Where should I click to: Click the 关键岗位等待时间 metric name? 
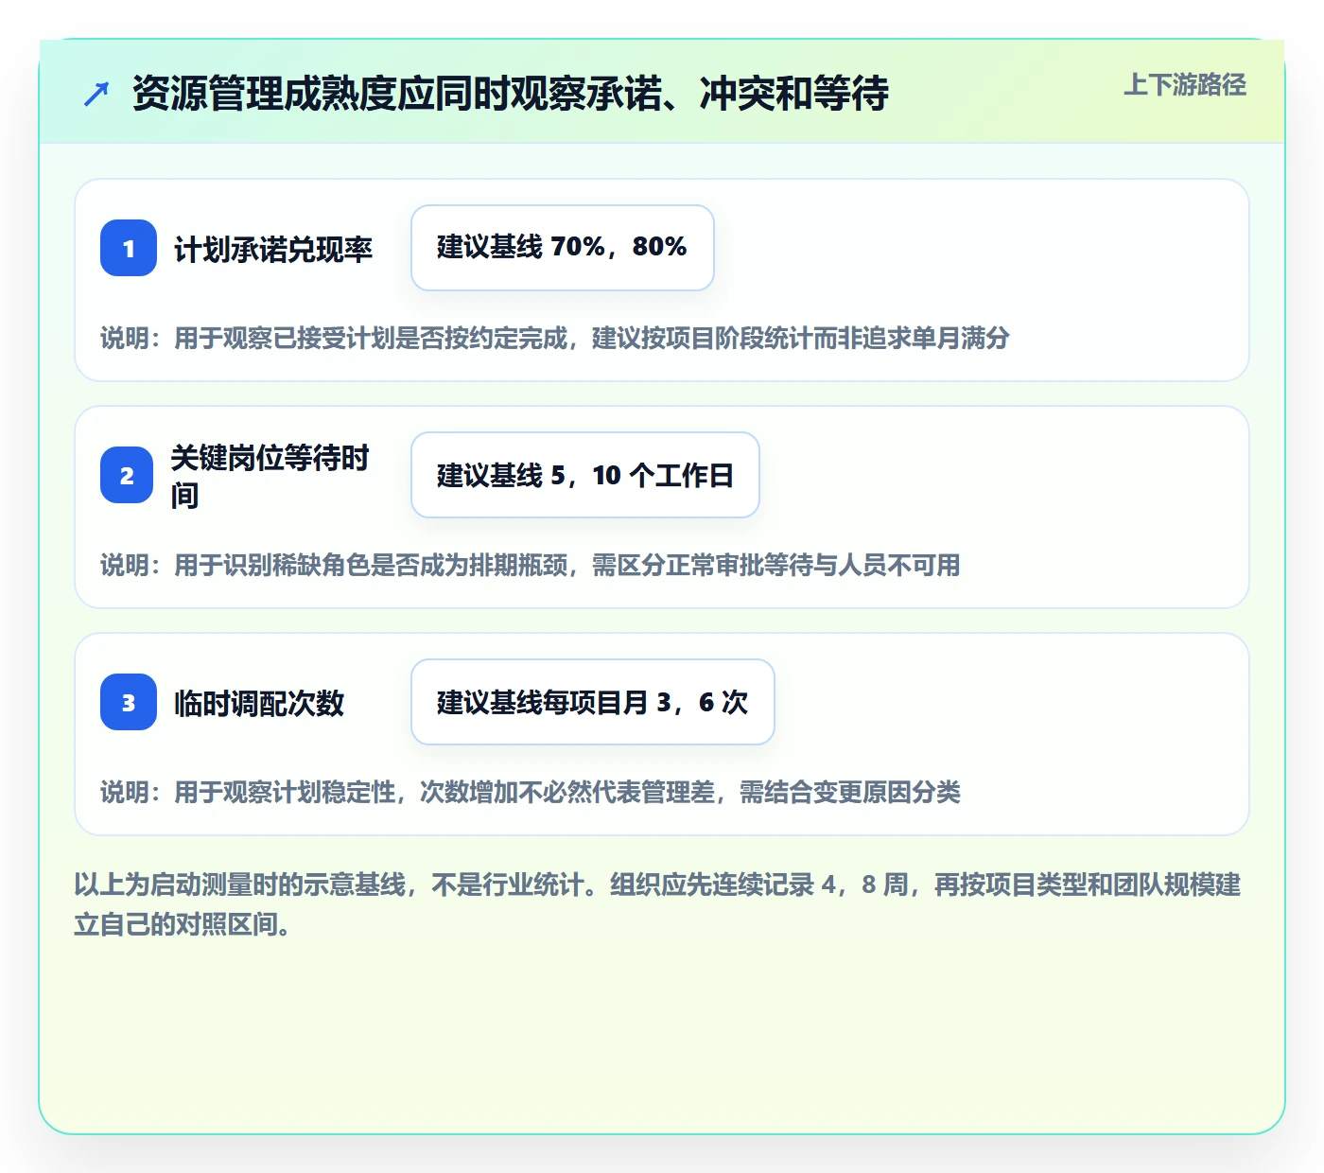point(270,476)
